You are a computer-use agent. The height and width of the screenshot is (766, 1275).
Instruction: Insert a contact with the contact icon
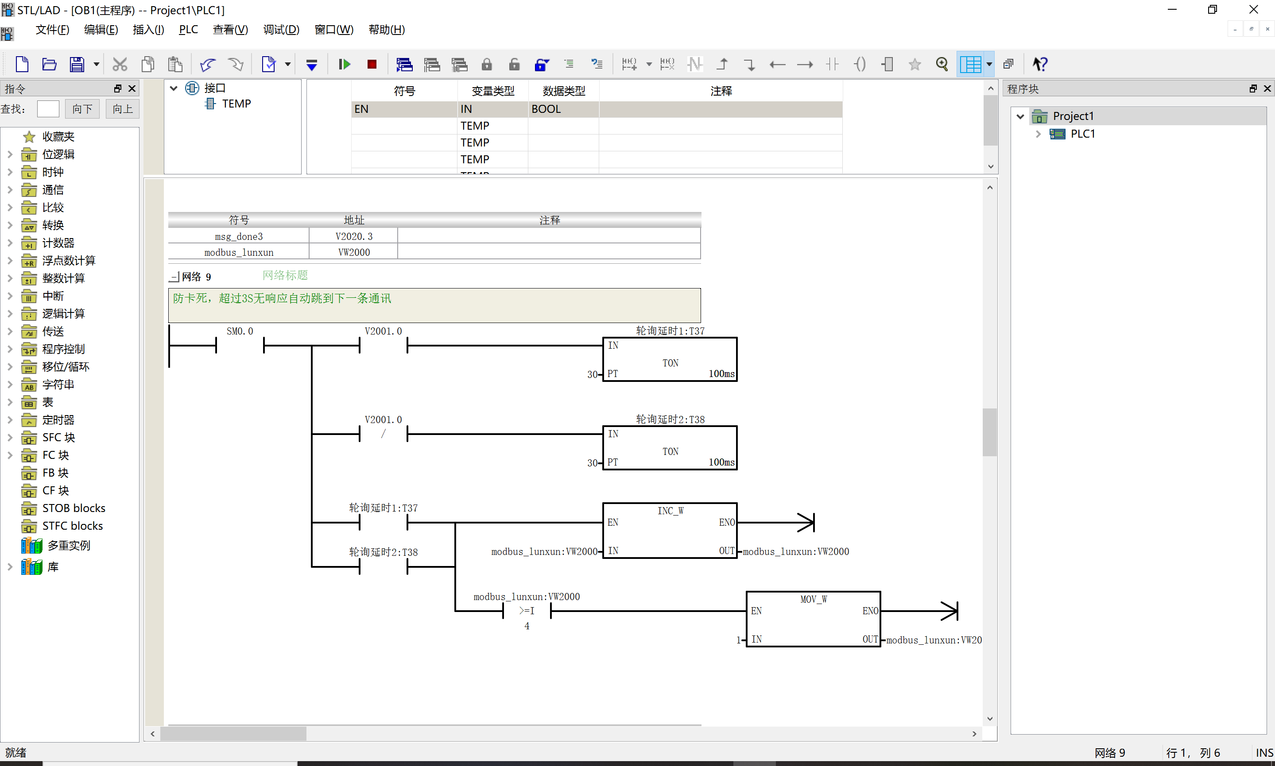click(x=833, y=64)
